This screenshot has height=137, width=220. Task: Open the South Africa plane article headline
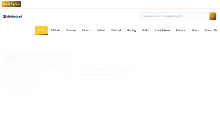108,75
